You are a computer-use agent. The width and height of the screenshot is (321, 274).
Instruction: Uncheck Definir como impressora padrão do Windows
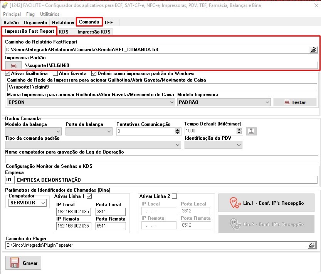pos(94,73)
